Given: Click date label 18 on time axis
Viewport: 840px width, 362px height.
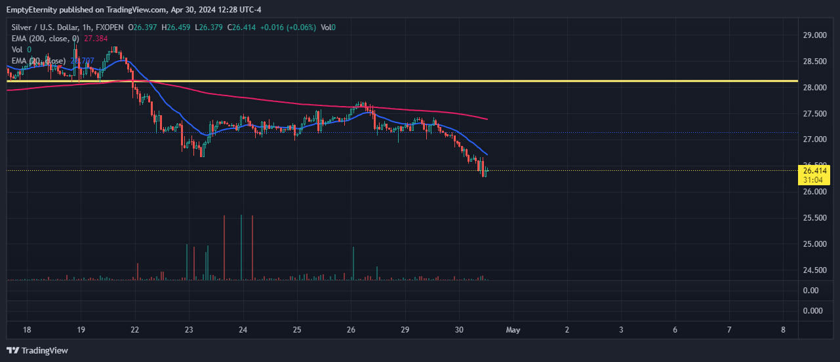Looking at the screenshot, I should [x=26, y=330].
